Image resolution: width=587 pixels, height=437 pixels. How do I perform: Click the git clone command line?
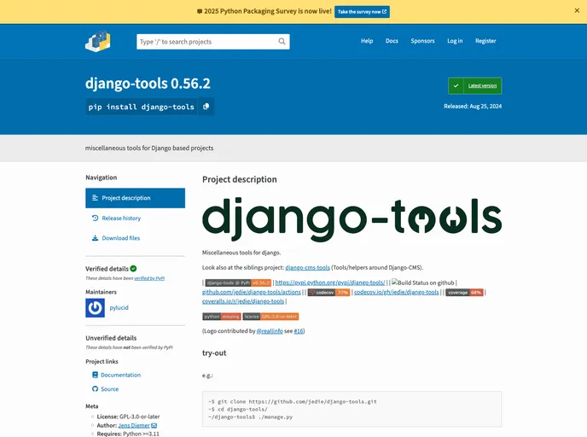tap(293, 401)
